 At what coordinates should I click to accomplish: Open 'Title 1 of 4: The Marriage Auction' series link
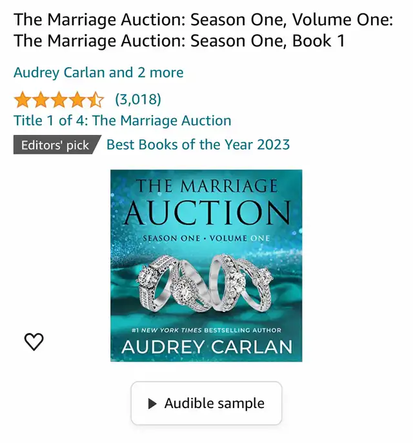[x=123, y=121]
